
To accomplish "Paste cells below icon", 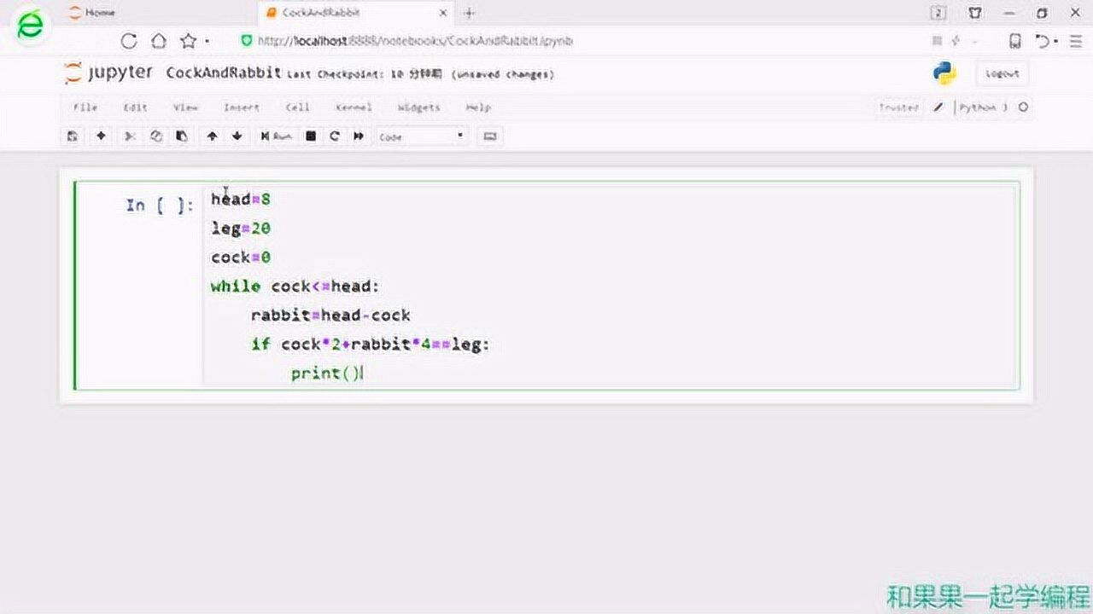I will [x=181, y=136].
